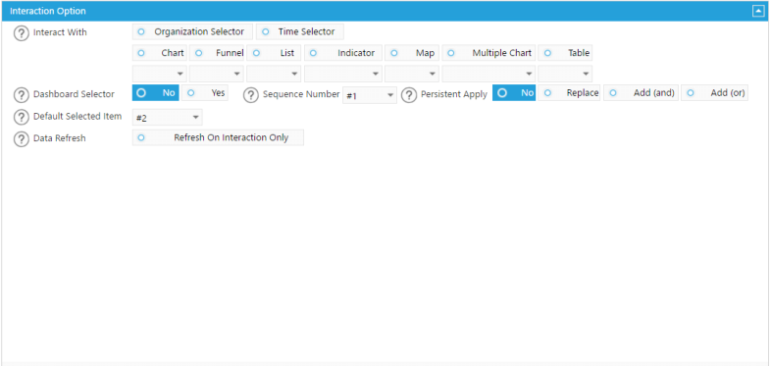Click the Data Refresh label

(60, 138)
